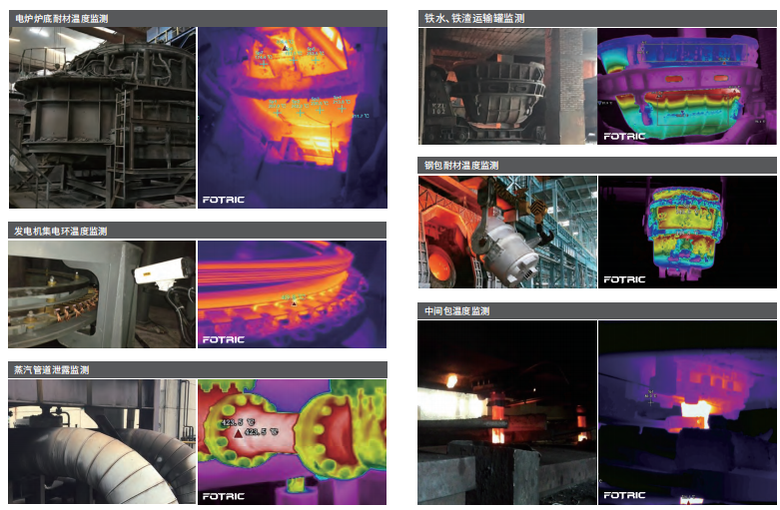Select the 蒸汽管道泄露监测 header

51,369
